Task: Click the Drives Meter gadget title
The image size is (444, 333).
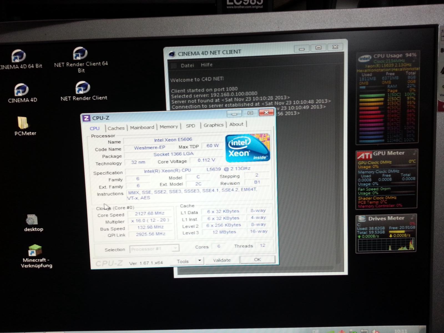Action: [x=386, y=218]
